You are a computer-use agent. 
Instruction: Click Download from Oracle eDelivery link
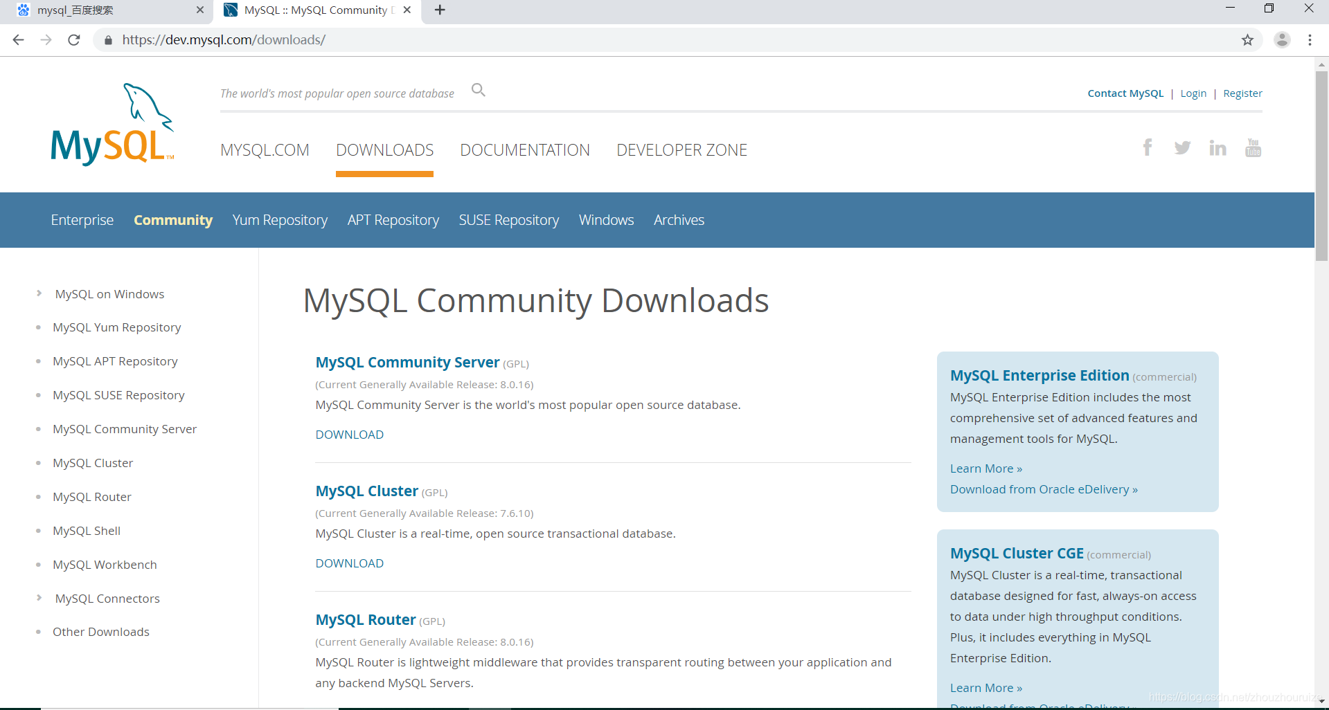click(x=1044, y=489)
